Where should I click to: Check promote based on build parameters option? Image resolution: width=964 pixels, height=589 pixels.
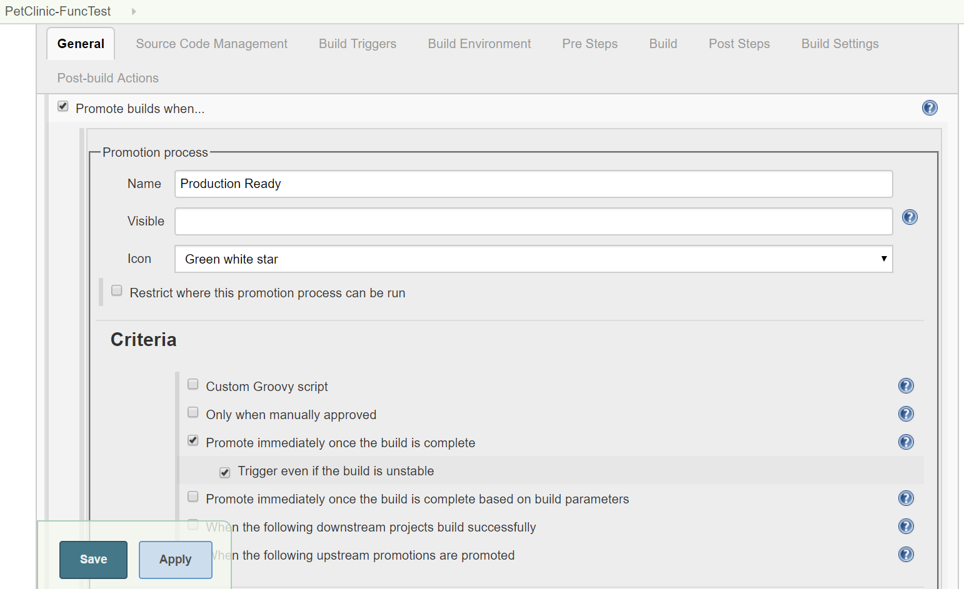[x=193, y=497]
